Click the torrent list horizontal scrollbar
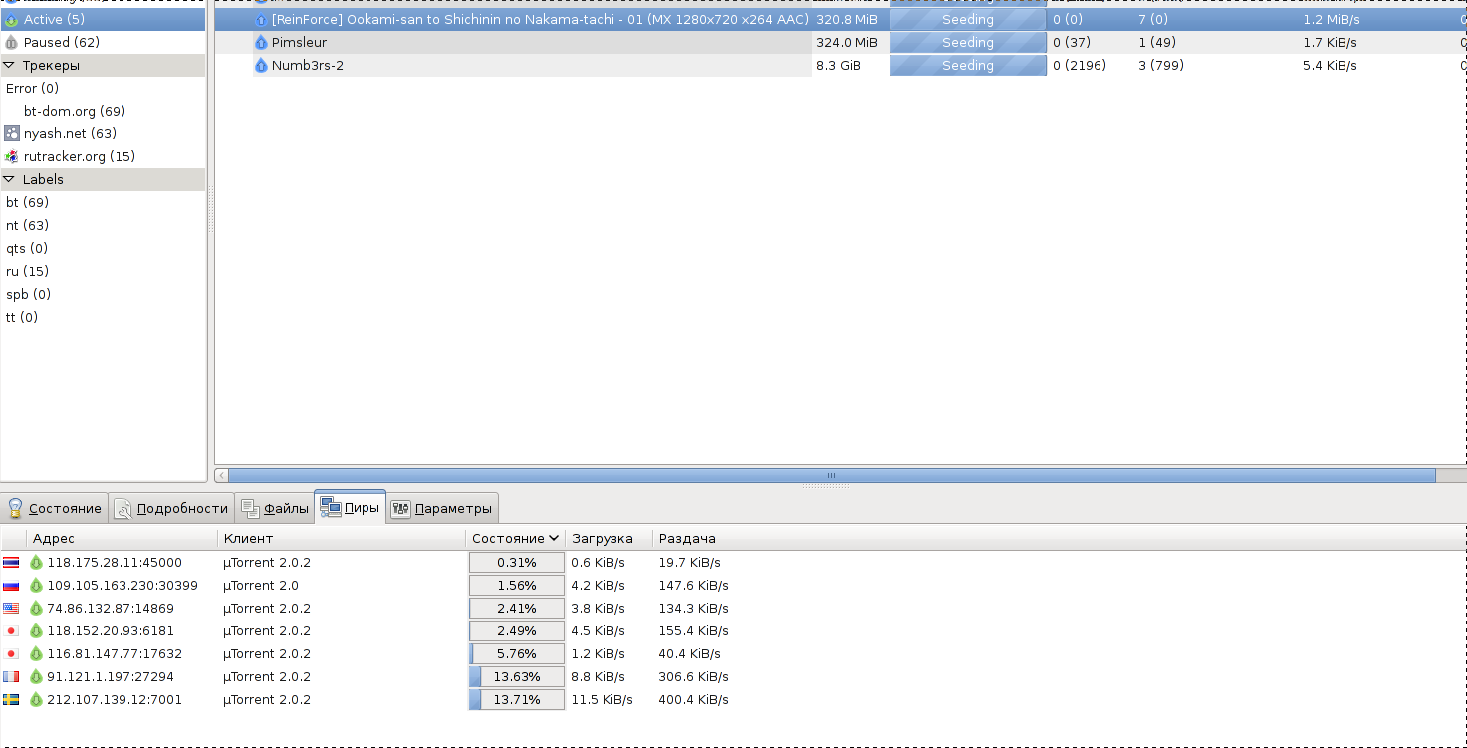The height and width of the screenshot is (748, 1467). tap(832, 476)
